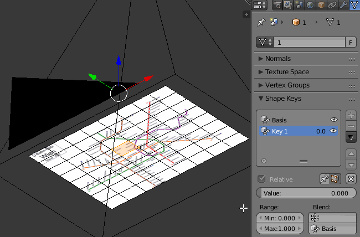Open the Basis relative key dropdown
The height and width of the screenshot is (237, 360).
point(332,229)
